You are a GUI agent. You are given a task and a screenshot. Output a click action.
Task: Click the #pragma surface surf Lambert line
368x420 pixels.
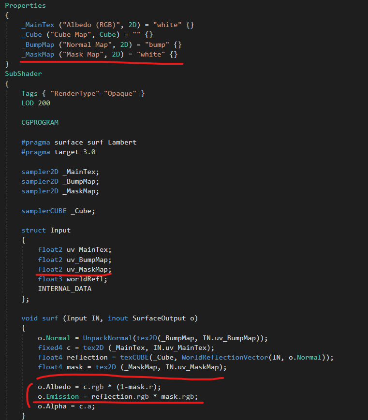point(79,142)
